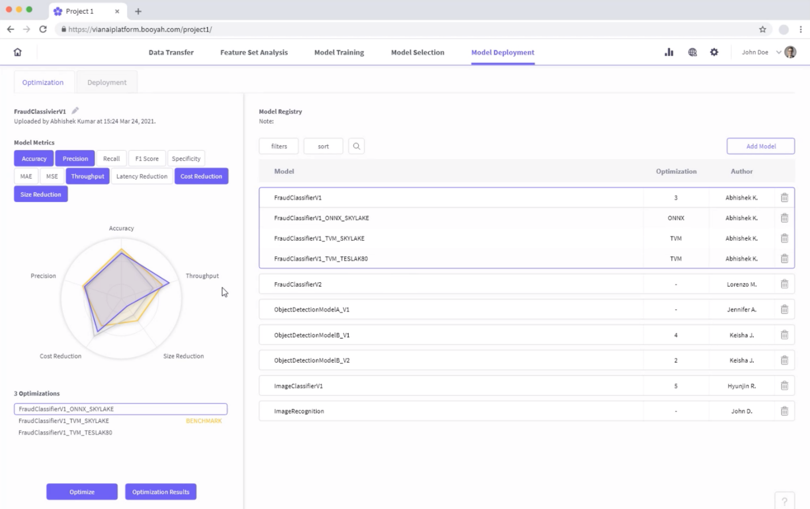Screen dimensions: 810x509
Task: Disable the Throughput metric chip
Action: [88, 176]
